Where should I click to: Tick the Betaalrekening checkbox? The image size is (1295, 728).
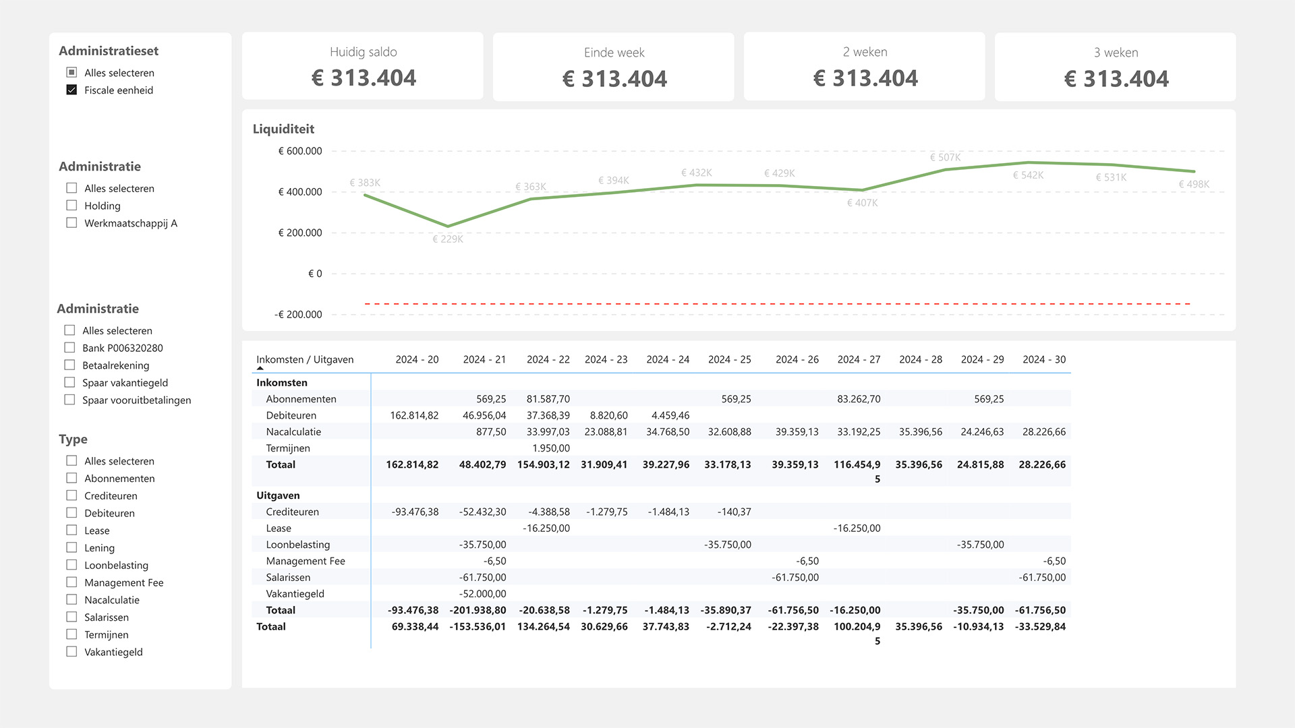click(x=69, y=365)
